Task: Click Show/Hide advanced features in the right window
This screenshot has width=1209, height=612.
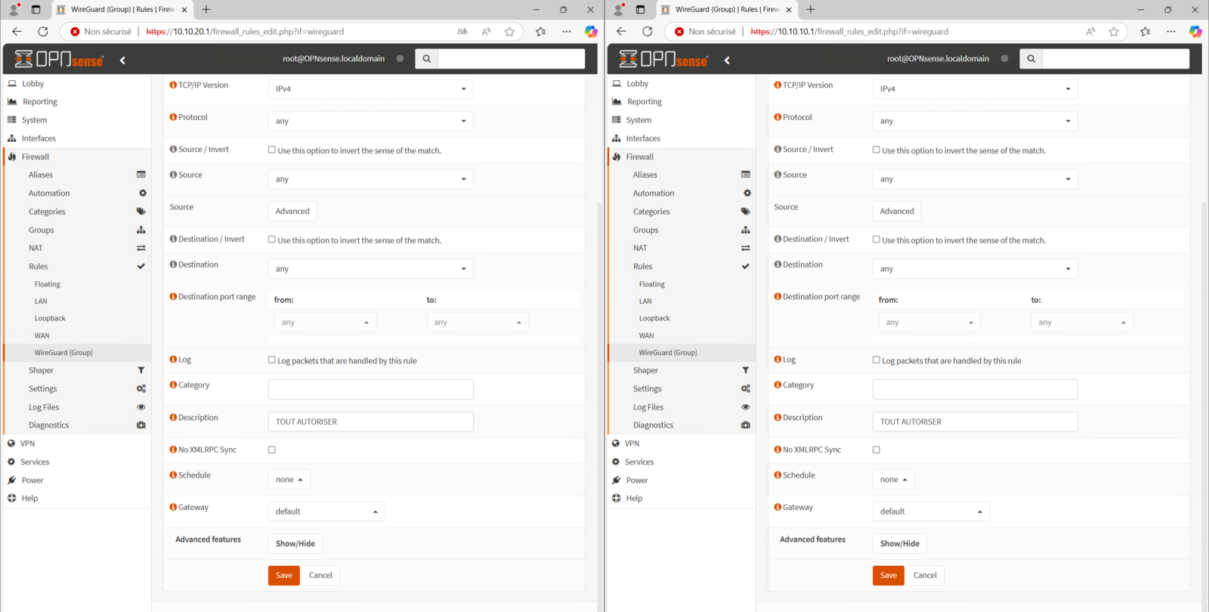Action: (x=899, y=543)
